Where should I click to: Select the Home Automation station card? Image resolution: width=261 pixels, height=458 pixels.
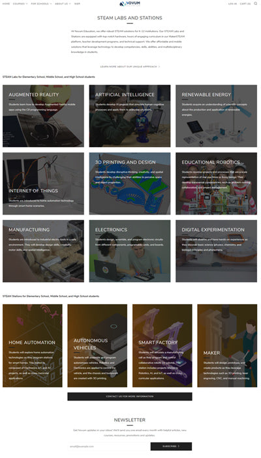coord(33,345)
